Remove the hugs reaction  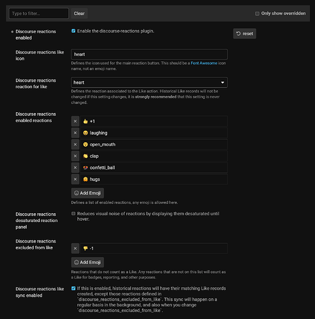coord(75,179)
